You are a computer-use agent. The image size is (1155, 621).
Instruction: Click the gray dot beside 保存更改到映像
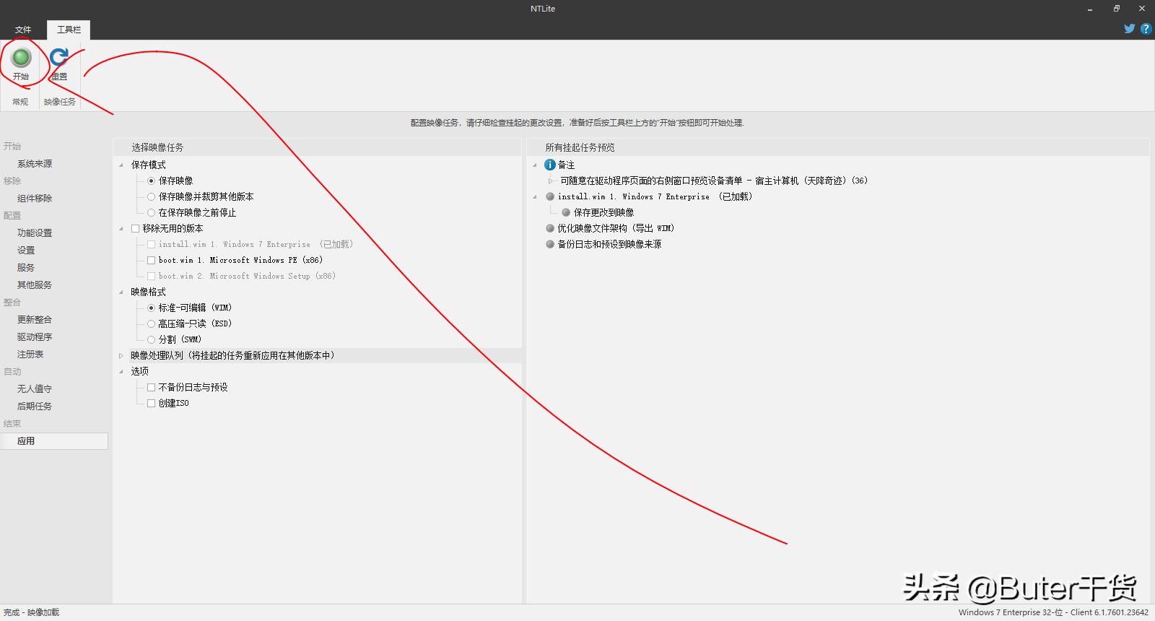(x=566, y=212)
